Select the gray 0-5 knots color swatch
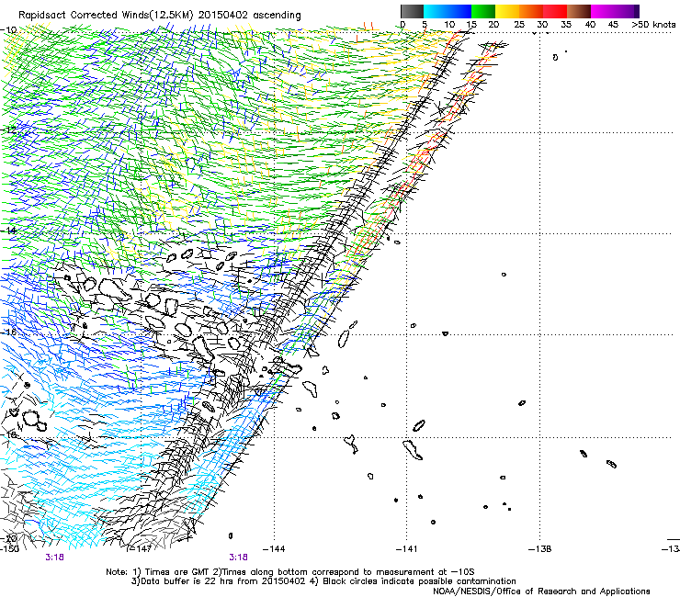 (x=412, y=11)
